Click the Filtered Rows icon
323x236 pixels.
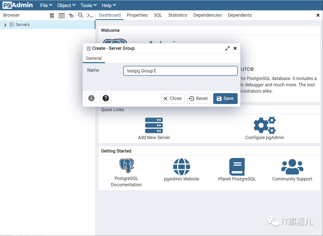[71, 15]
